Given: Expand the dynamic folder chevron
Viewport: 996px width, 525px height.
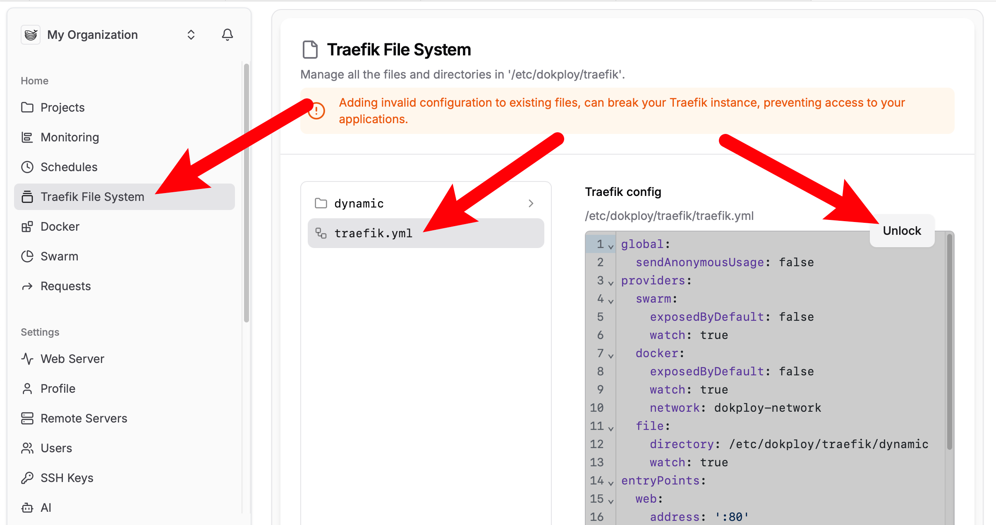Looking at the screenshot, I should tap(531, 203).
